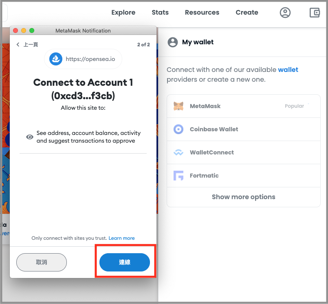This screenshot has width=328, height=304.
Task: Click the account profile icon in header
Action: coord(285,13)
